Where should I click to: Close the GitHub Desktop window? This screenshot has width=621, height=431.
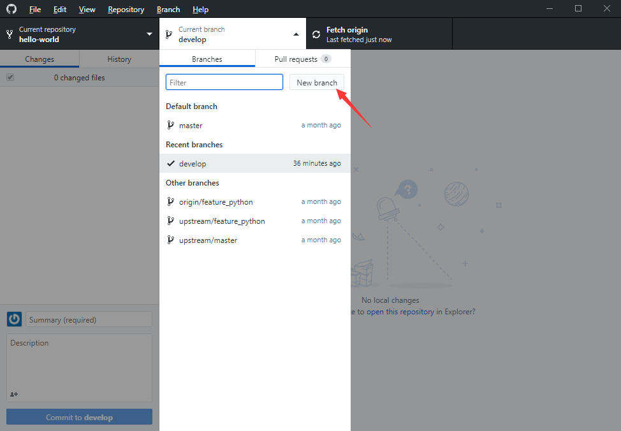(x=607, y=9)
